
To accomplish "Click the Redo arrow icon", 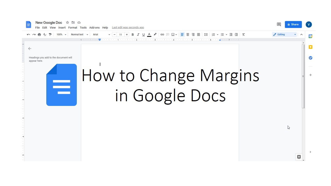I will 34,35.
